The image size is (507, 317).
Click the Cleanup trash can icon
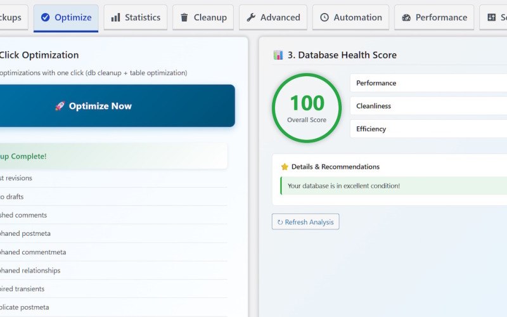click(184, 18)
